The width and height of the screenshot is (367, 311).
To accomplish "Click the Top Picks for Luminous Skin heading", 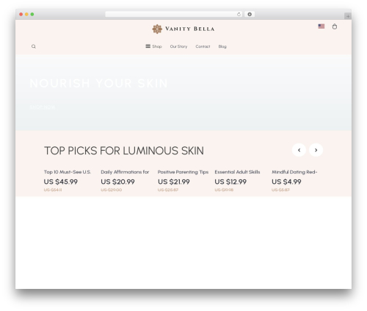I will click(x=124, y=151).
